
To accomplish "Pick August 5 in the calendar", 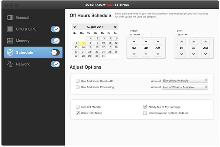I will [115, 39].
